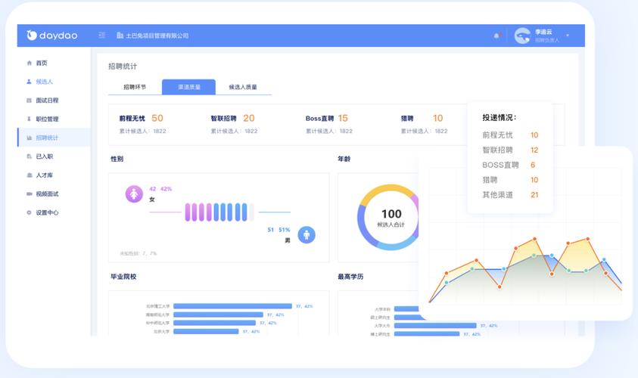Click the home icon beside 首页
The height and width of the screenshot is (378, 638).
pyautogui.click(x=29, y=63)
